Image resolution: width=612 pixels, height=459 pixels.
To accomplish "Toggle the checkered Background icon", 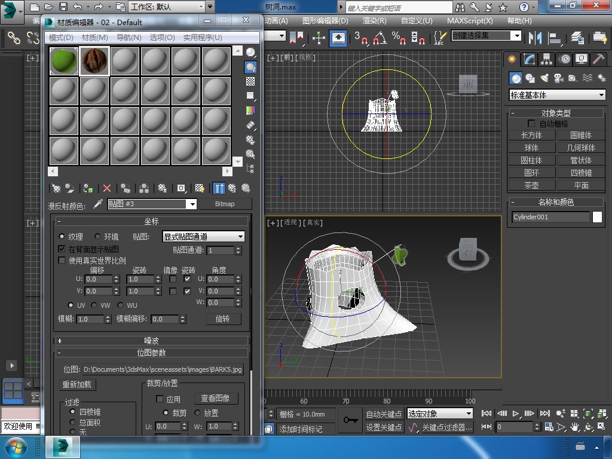I will [x=250, y=81].
